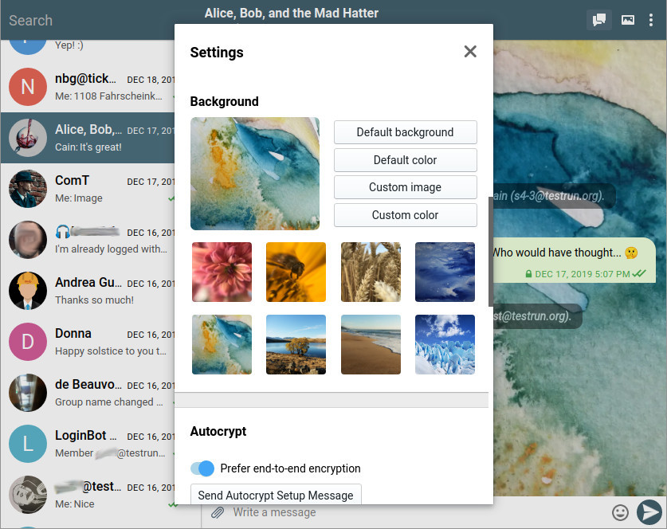The width and height of the screenshot is (667, 529).
Task: Click the green padlock icon on the message timestamp
Action: click(528, 273)
